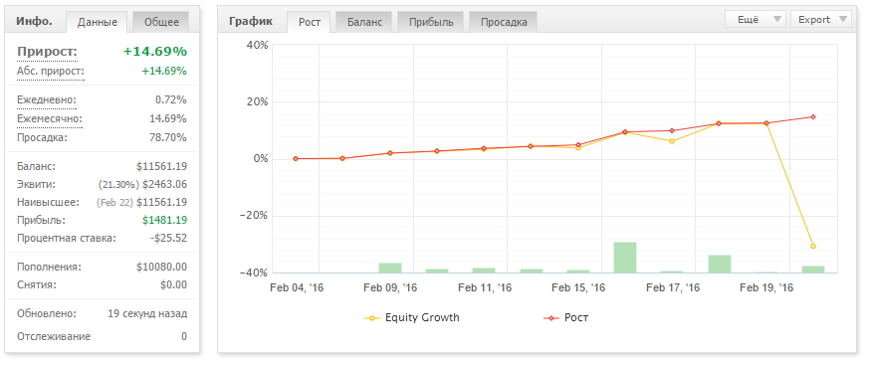Click profit value $1481.19

tap(165, 220)
